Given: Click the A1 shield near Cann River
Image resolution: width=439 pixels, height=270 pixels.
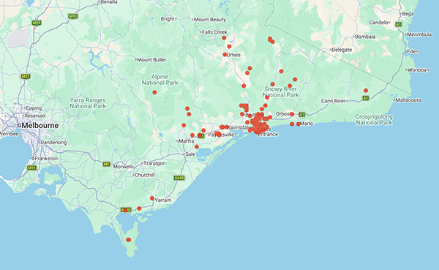Looking at the screenshot, I should (365, 98).
